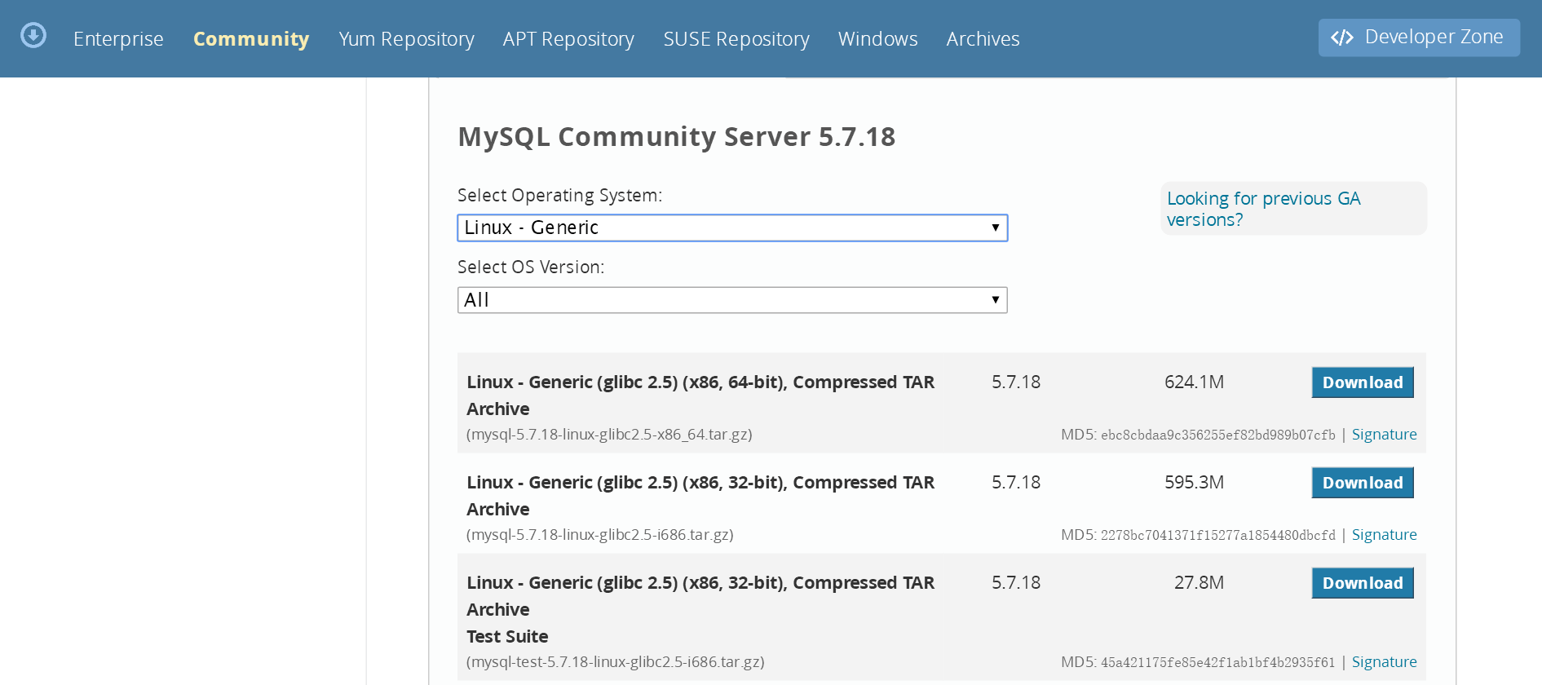Select the Community tab
The image size is (1542, 685).
(251, 39)
